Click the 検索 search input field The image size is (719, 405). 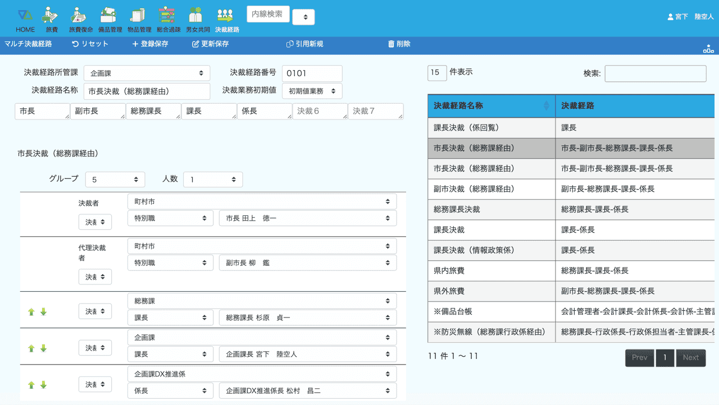point(655,73)
